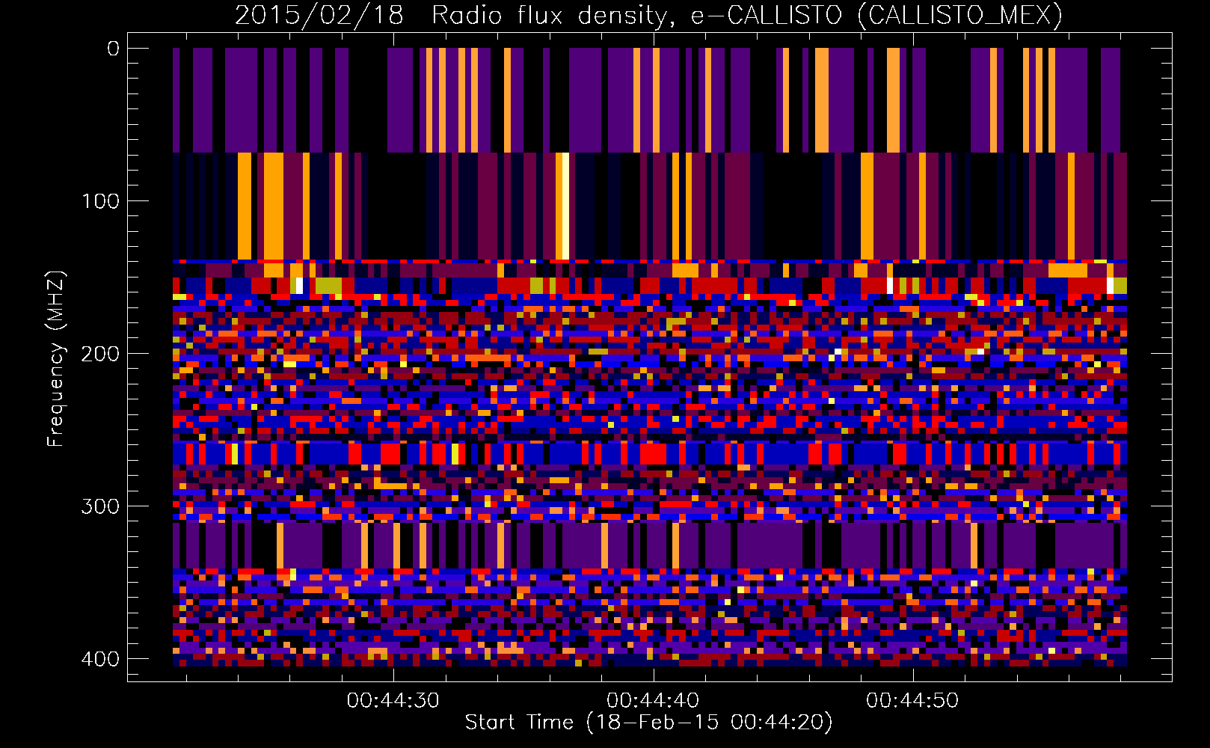This screenshot has height=748, width=1210.
Task: Click the '100' frequency tick label
Action: (x=99, y=201)
